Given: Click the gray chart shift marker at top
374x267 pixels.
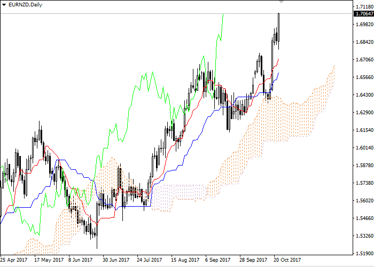Looking at the screenshot, I should click(282, 2).
